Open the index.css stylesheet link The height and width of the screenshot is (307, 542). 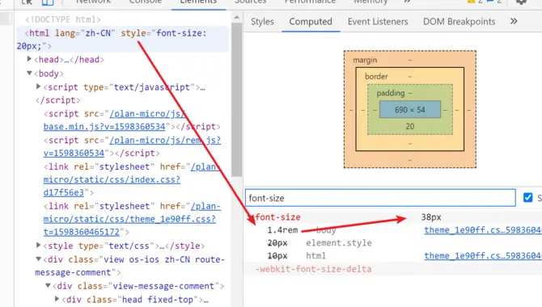click(x=131, y=179)
